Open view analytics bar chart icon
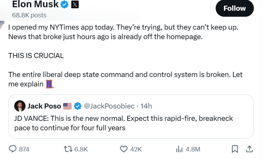 coord(179,149)
